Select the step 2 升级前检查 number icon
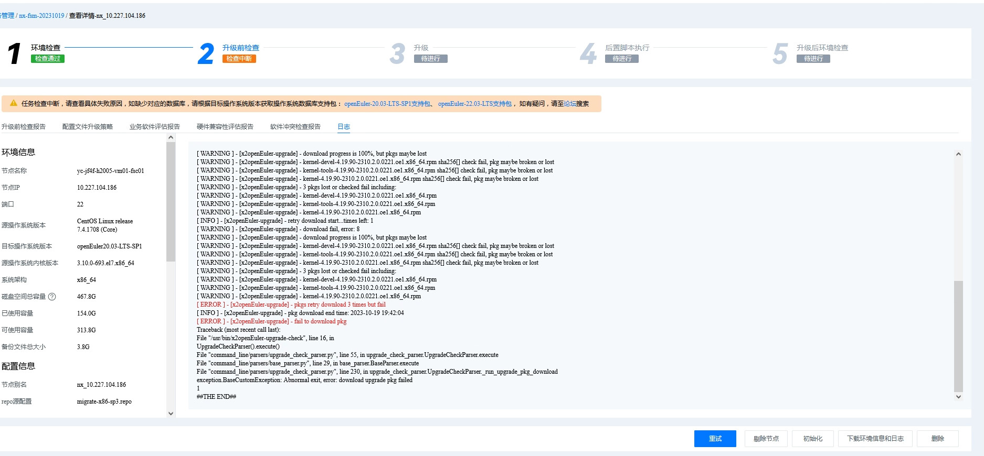 point(206,53)
